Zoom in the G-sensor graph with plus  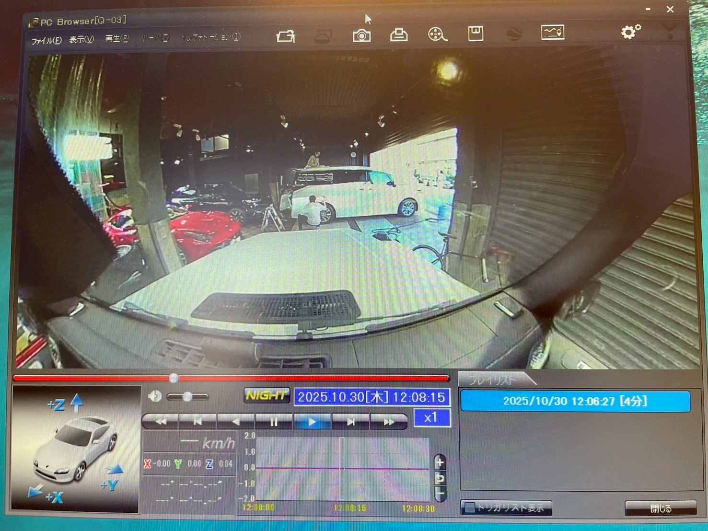click(440, 463)
